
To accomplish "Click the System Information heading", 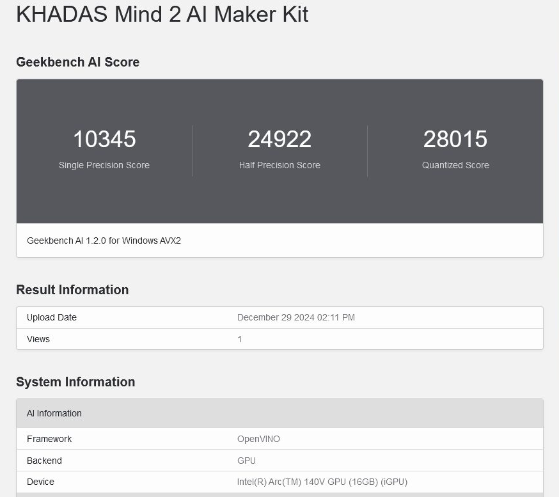I will [75, 382].
